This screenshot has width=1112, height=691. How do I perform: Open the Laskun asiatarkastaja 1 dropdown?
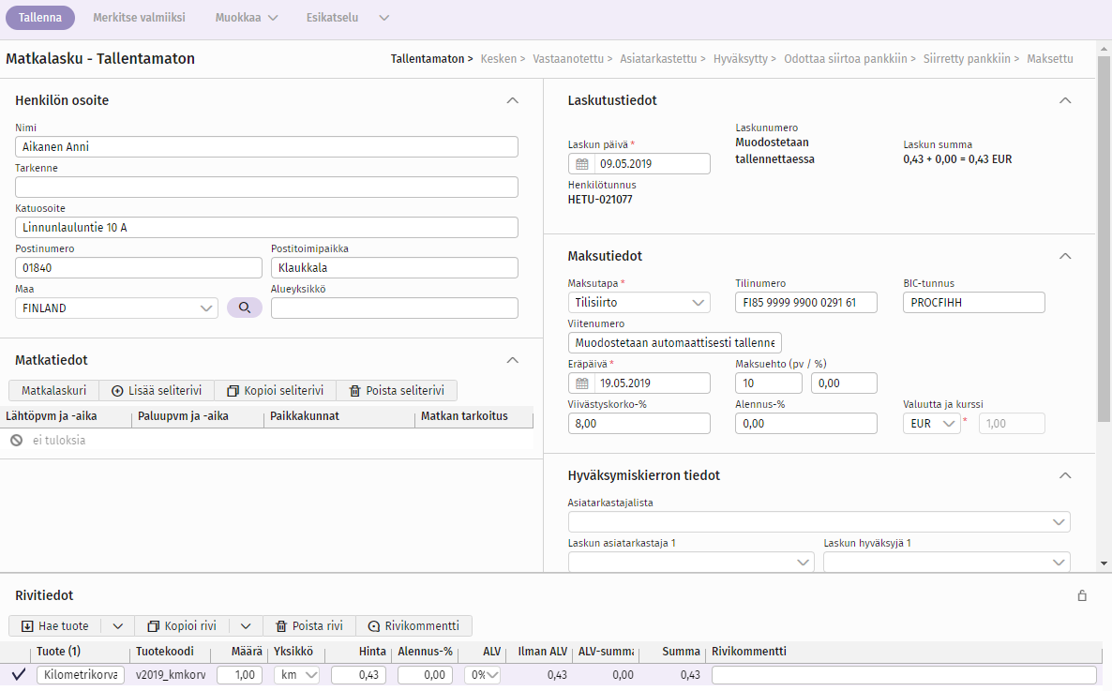tap(690, 562)
